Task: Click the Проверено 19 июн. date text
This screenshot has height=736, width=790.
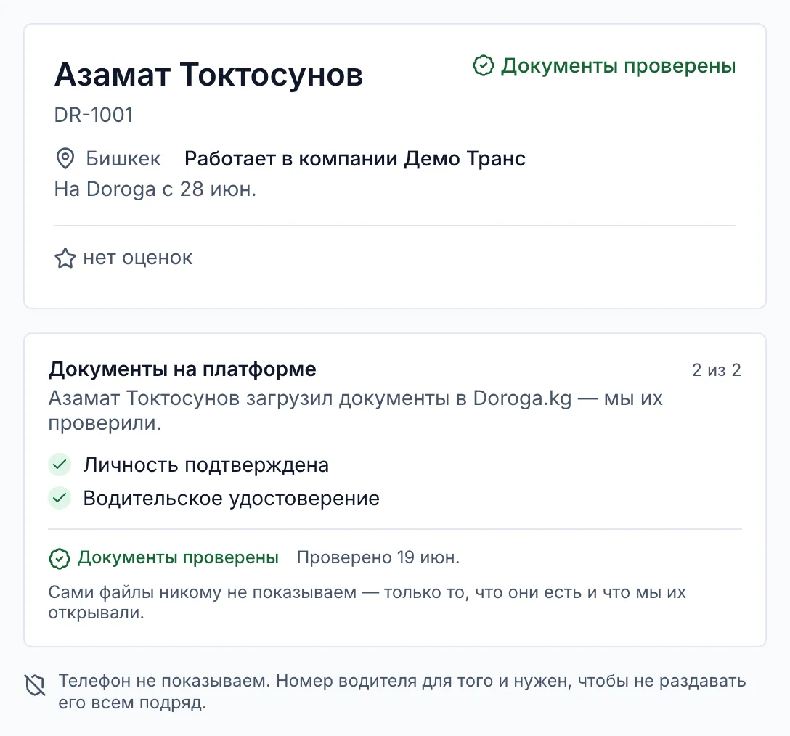Action: coord(378,557)
